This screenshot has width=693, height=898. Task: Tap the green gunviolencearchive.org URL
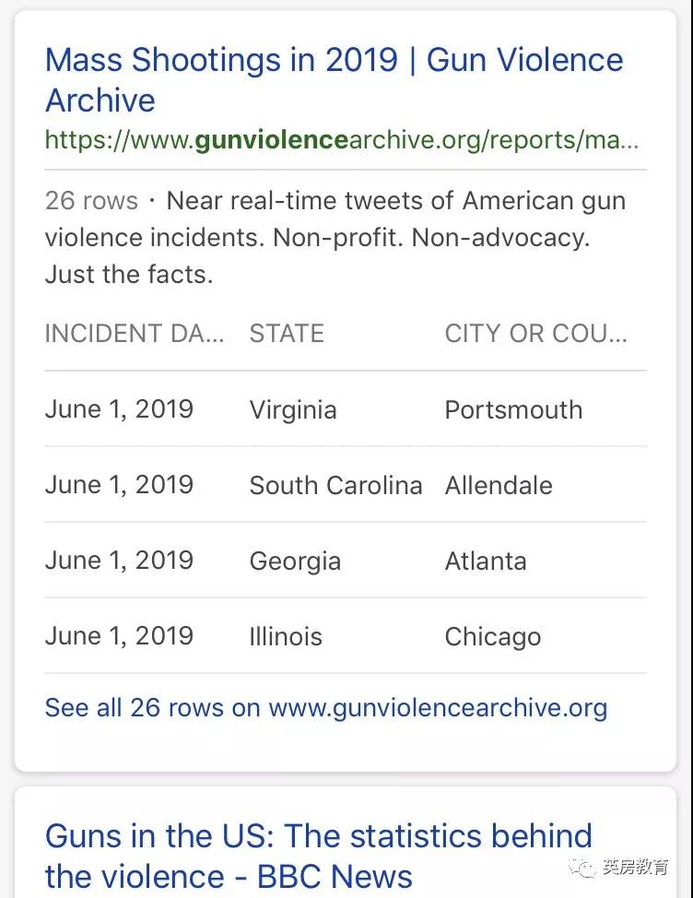click(x=341, y=140)
